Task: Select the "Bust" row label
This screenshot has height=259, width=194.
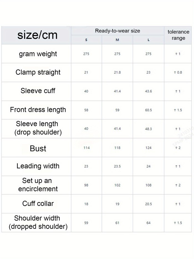Action: click(38, 148)
